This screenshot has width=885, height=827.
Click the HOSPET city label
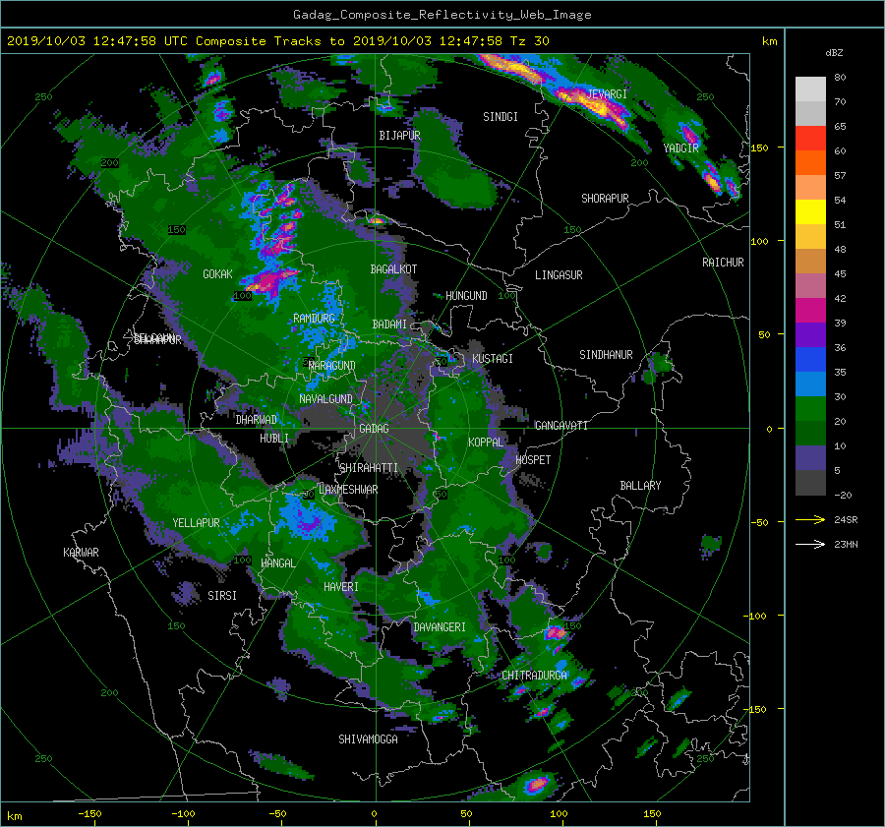[x=533, y=460]
